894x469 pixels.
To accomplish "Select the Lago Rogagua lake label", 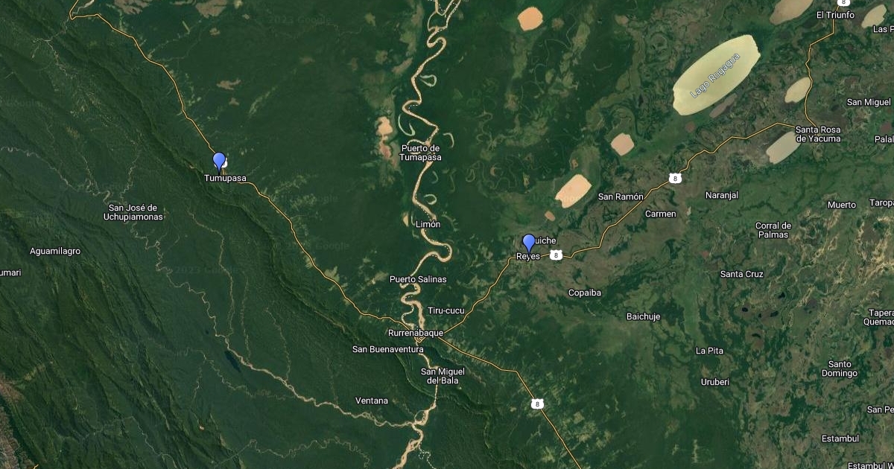I will coord(716,74).
